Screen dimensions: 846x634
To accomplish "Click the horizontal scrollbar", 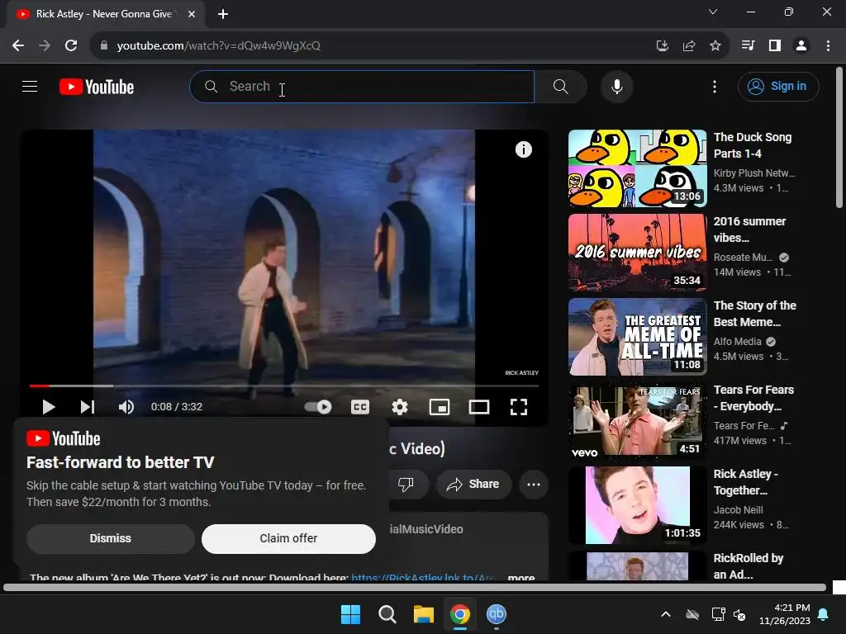I will 415,588.
